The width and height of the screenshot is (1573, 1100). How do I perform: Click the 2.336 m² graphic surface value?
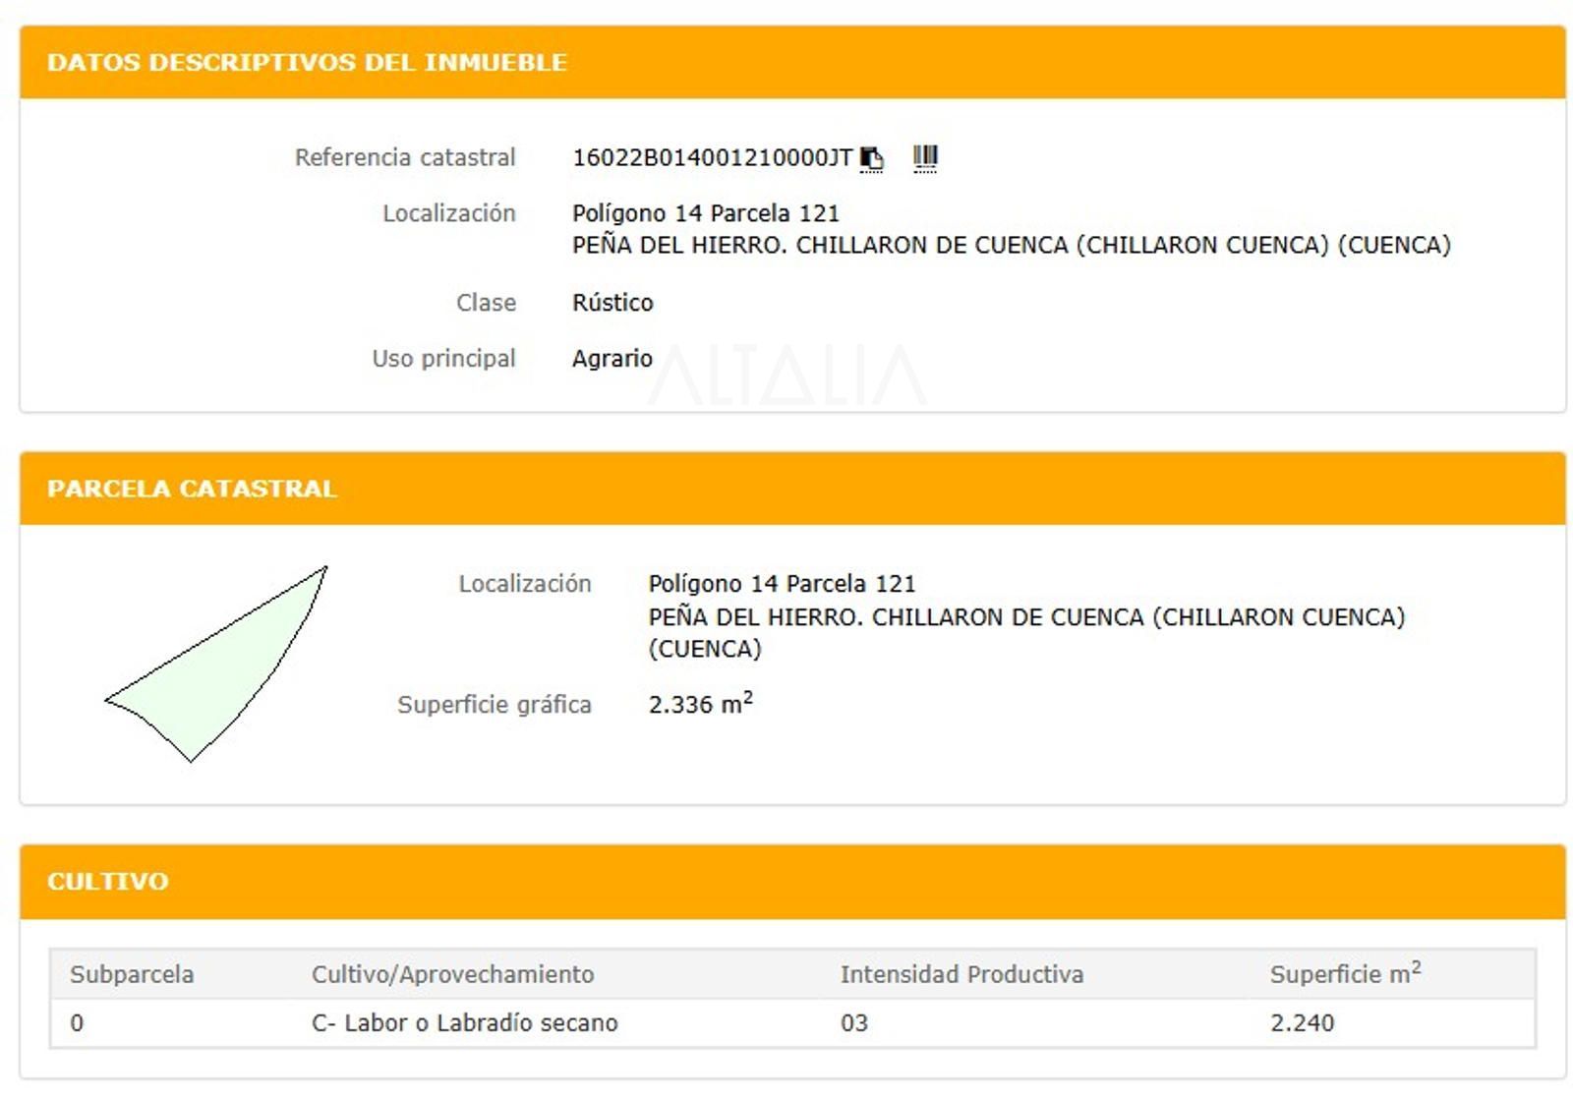(x=700, y=704)
